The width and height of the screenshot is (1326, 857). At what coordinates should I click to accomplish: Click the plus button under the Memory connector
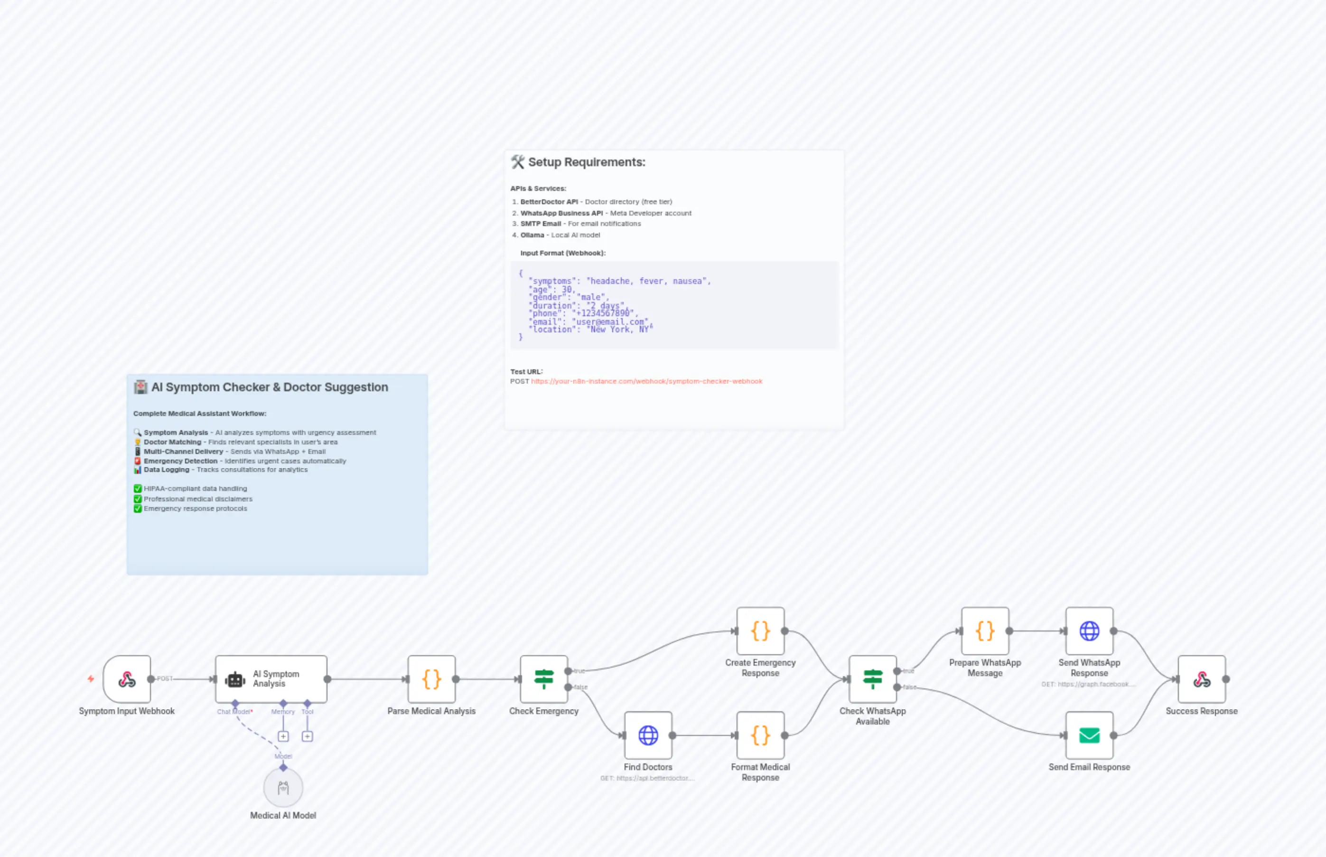284,735
